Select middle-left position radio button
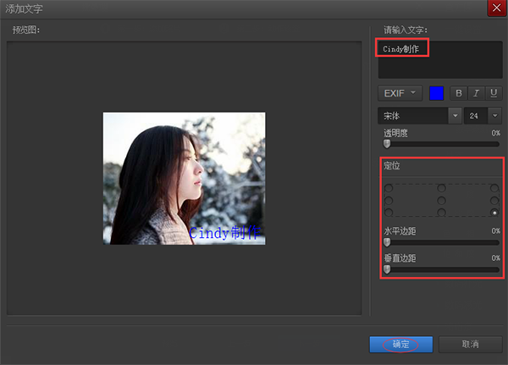 tap(389, 201)
